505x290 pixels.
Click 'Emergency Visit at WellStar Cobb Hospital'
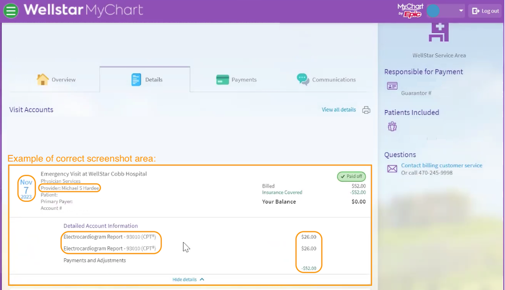click(94, 174)
